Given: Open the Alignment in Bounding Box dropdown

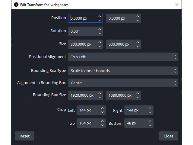Looking at the screenshot, I should pyautogui.click(x=123, y=83).
